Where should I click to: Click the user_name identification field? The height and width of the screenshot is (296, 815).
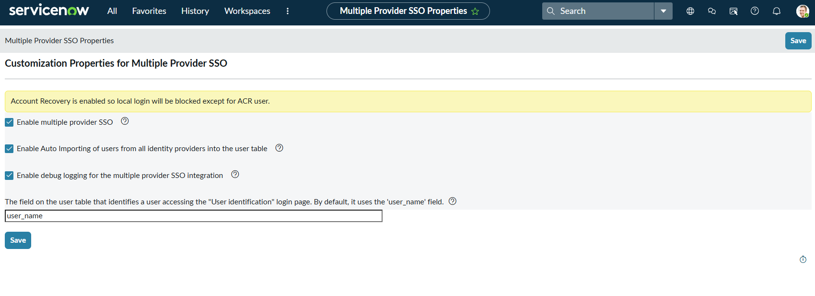coord(193,216)
